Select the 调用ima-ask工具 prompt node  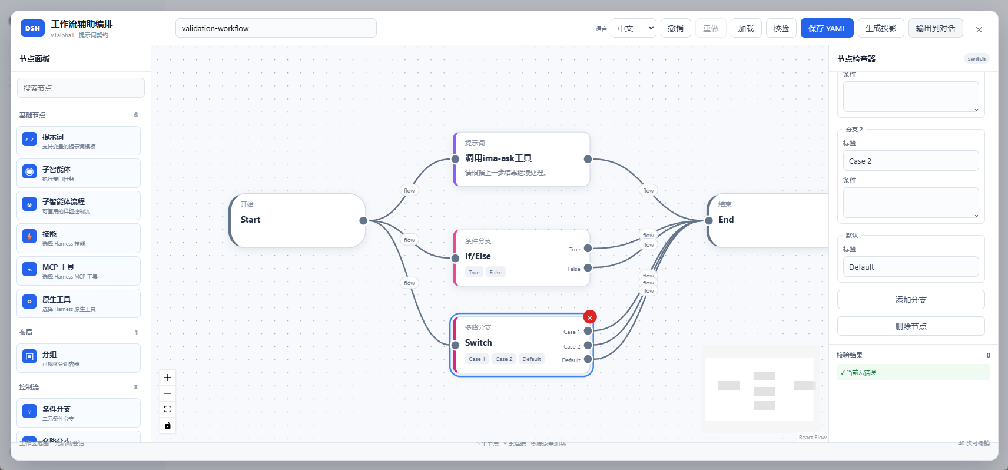522,159
